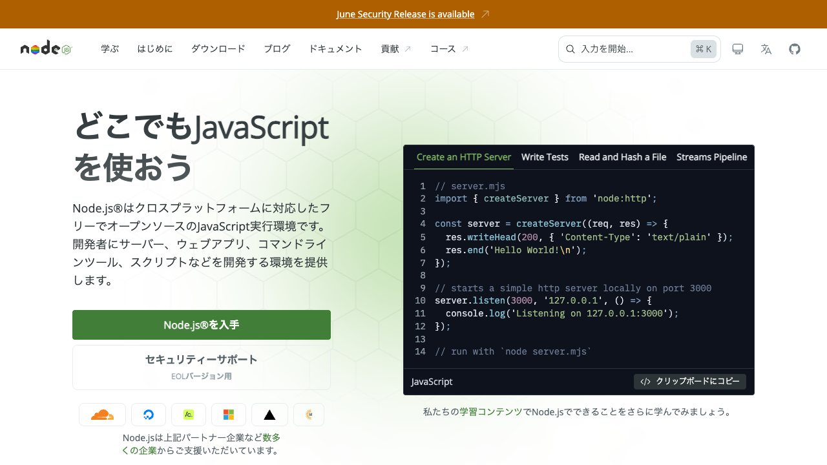
Task: Open the GitHub repository icon
Action: click(795, 49)
